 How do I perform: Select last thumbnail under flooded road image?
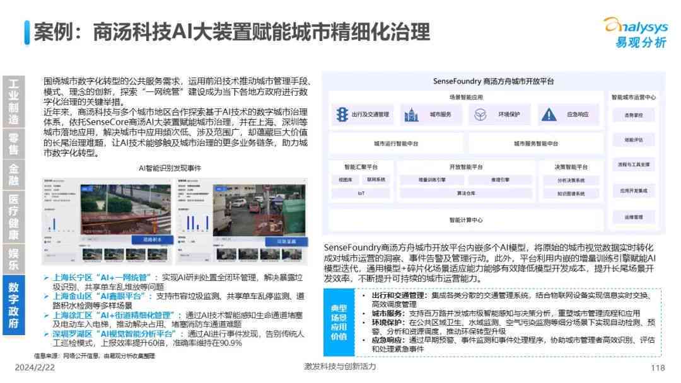157,255
